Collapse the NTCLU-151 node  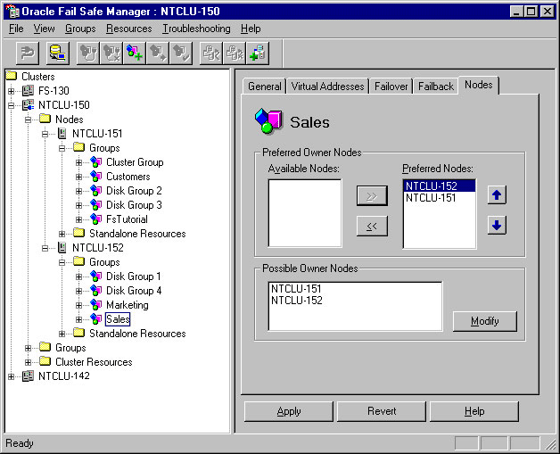point(45,134)
